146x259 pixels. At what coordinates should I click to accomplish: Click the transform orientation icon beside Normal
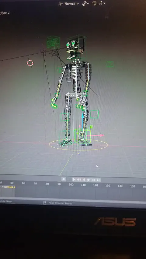tap(61, 4)
